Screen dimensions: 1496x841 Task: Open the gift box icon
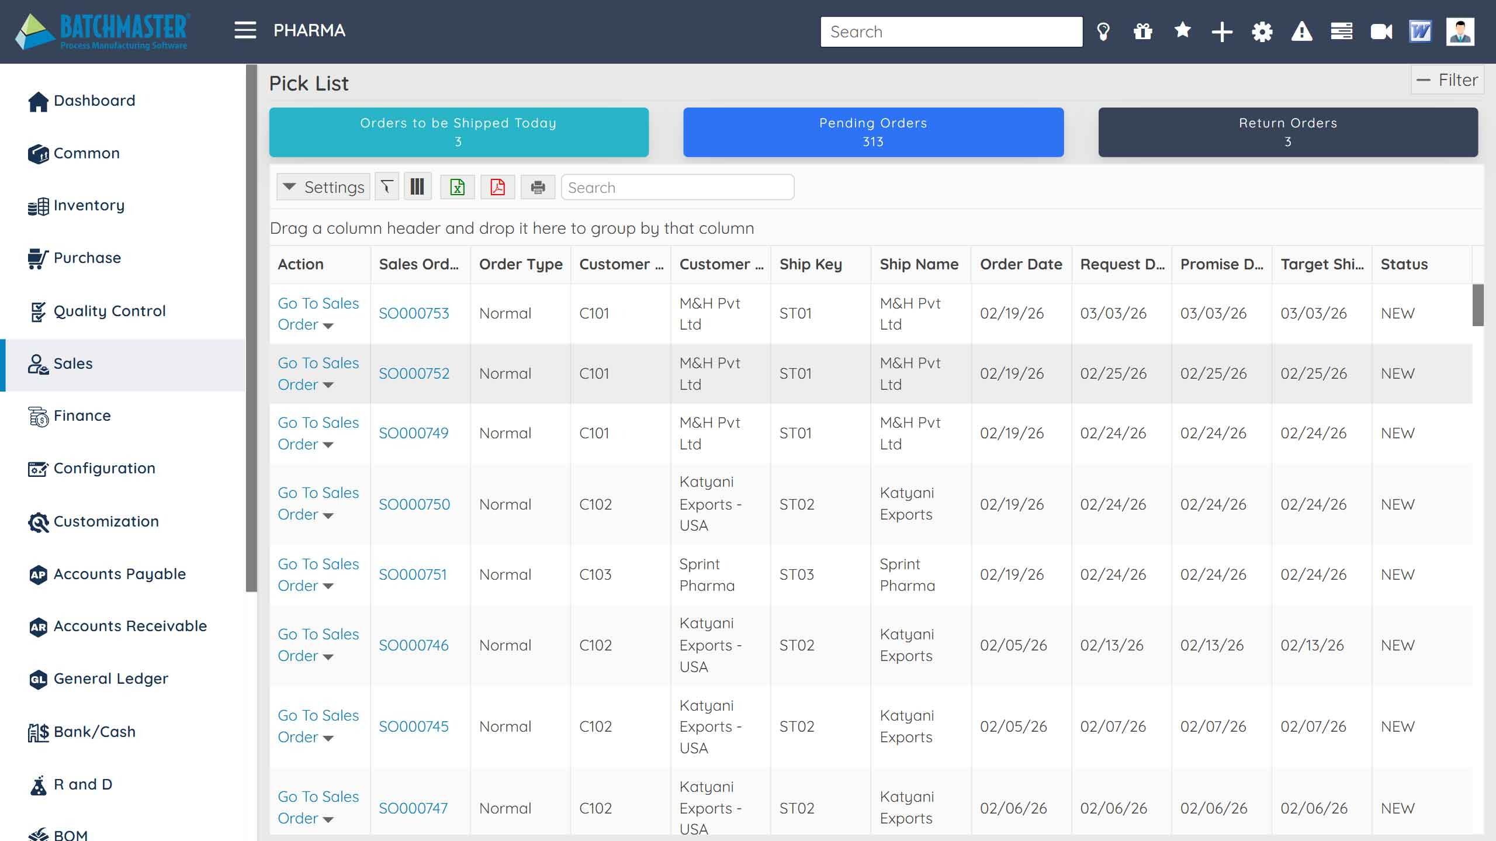click(x=1142, y=32)
